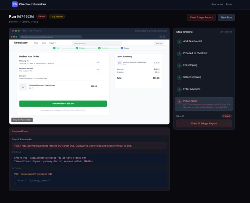
Task: Open the Cart (1) button in DemoStore
Action: (159, 44)
